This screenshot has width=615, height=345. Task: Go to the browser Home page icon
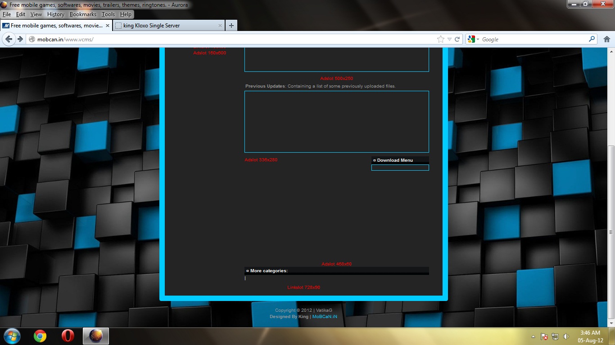606,39
